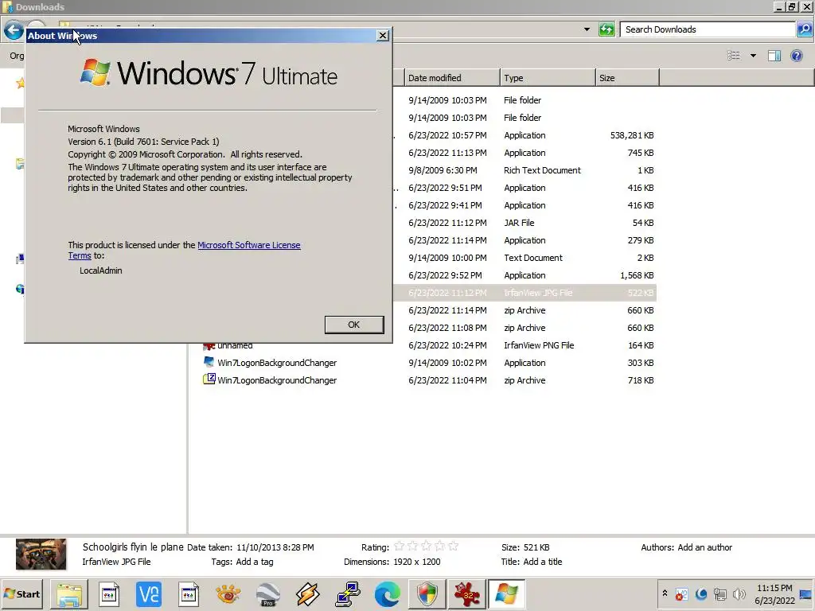Toggle the preview pane icon

[774, 56]
